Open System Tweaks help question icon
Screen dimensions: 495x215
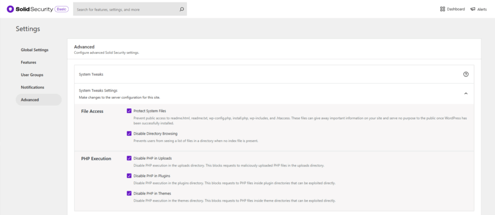466,74
